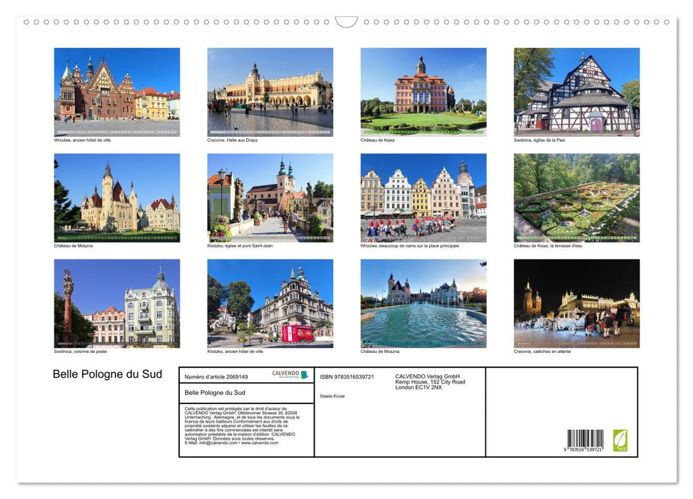
Task: Click the ISBN 9783516539721 text
Action: (x=348, y=376)
